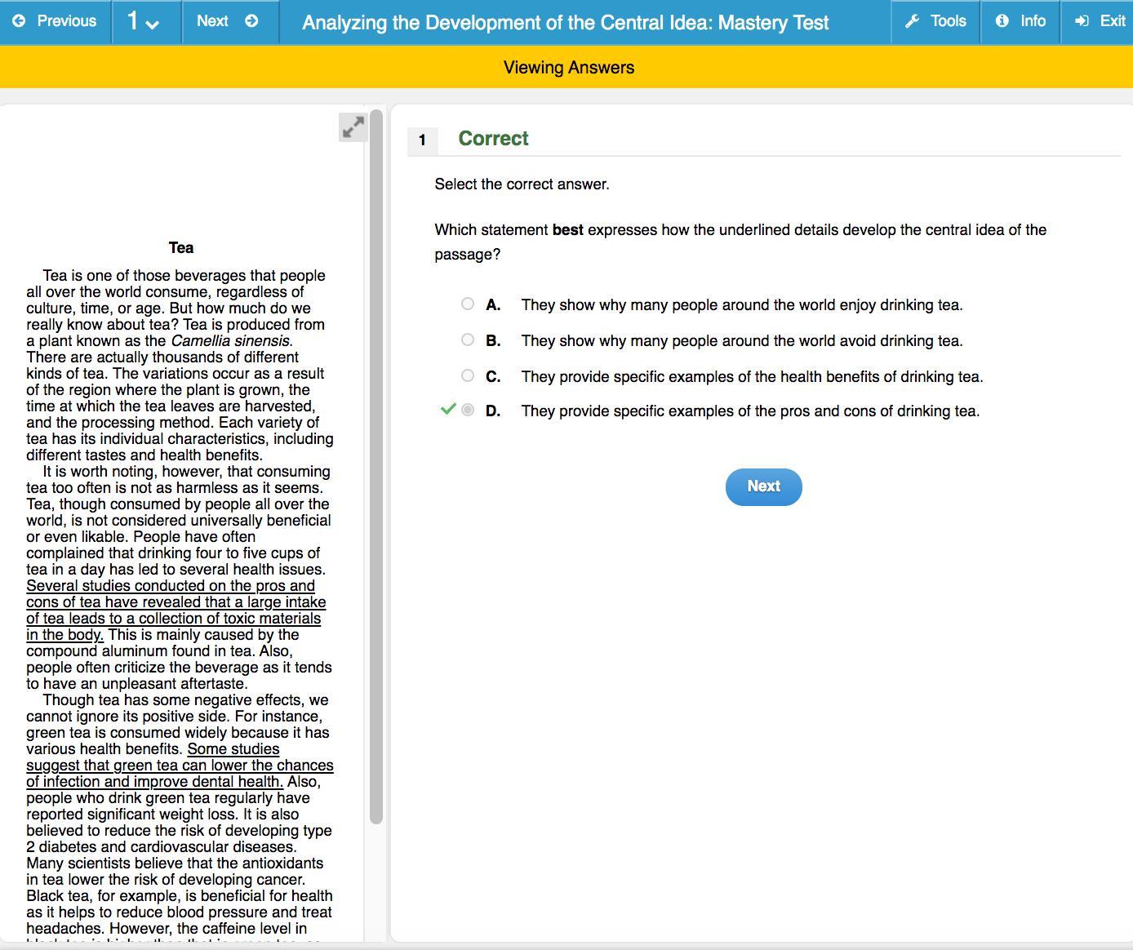Image resolution: width=1133 pixels, height=950 pixels.
Task: Click answer text 'health benefits of drinking tea'
Action: pyautogui.click(x=882, y=376)
